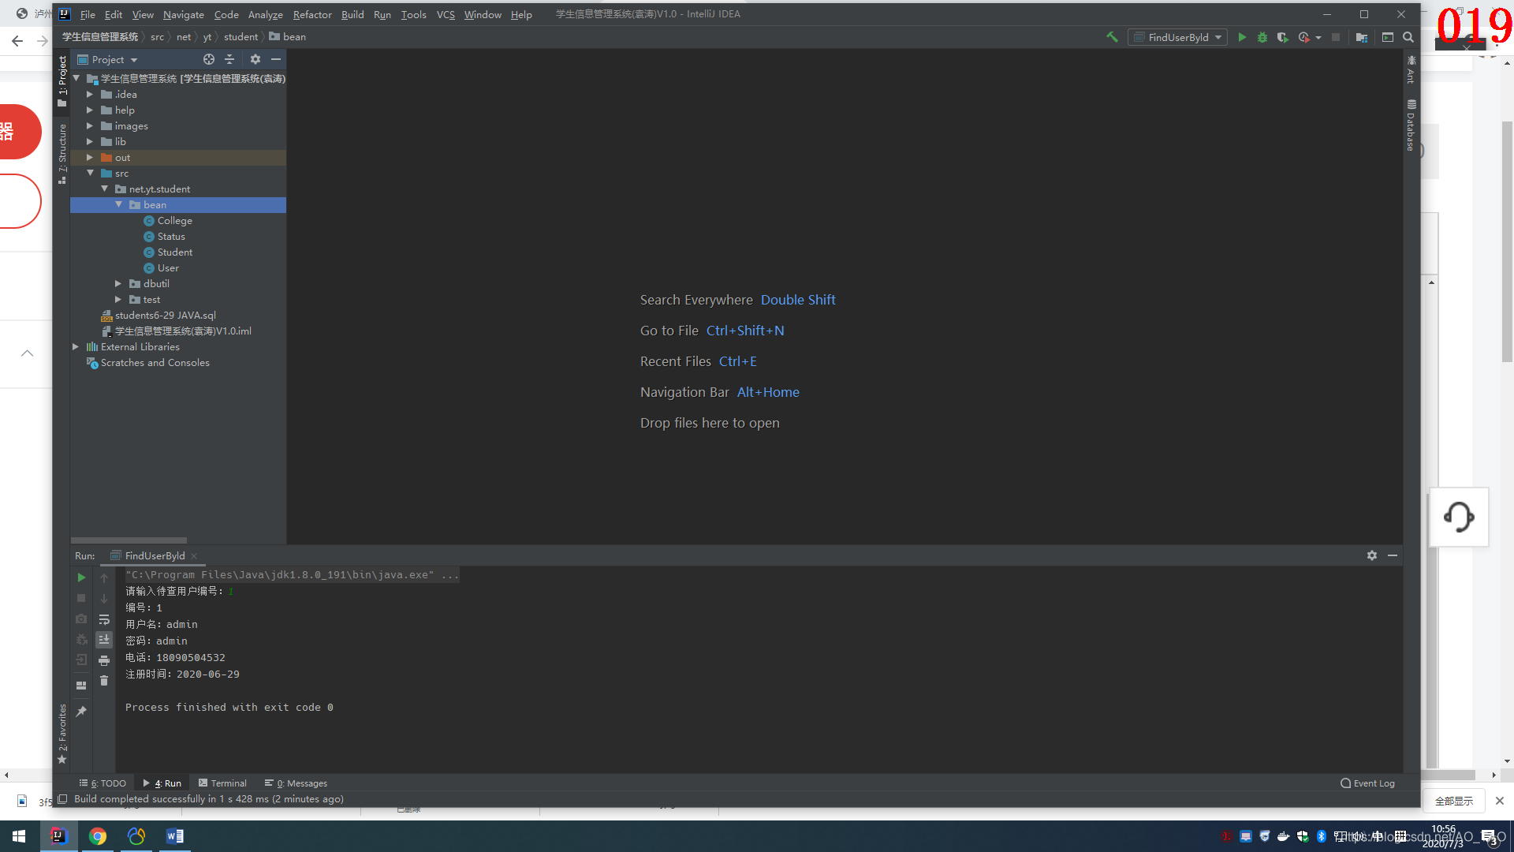Viewport: 1514px width, 852px height.
Task: Restore layout icon in Run panel
Action: (81, 686)
